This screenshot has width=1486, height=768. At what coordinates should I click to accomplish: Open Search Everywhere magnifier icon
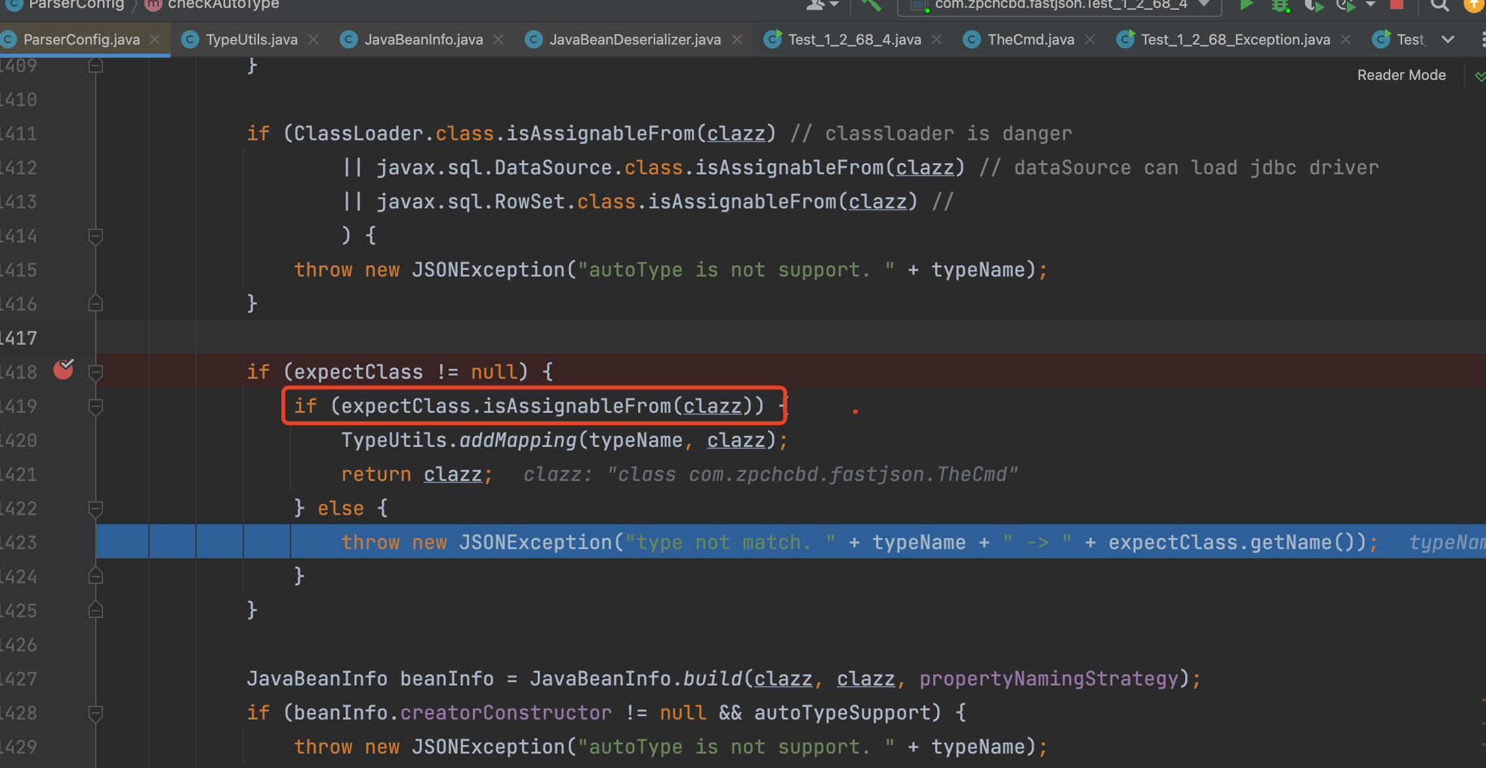coord(1439,5)
